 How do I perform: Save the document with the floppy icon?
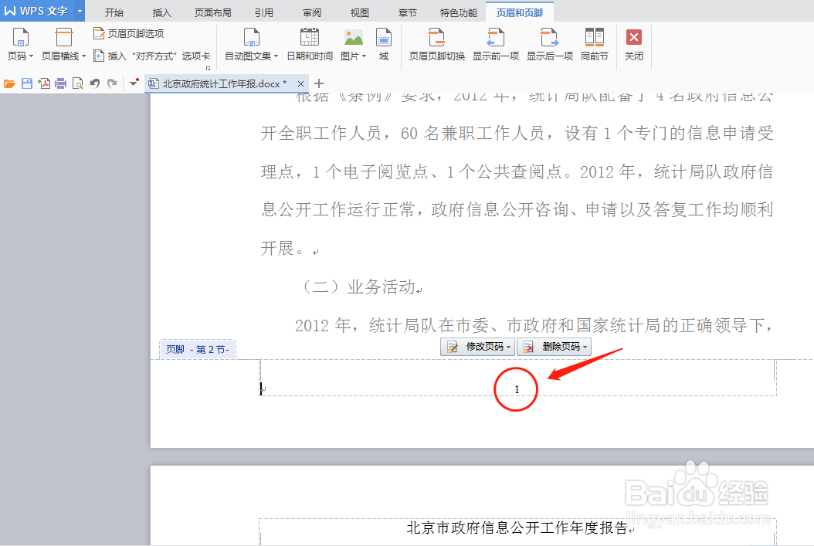tap(27, 83)
